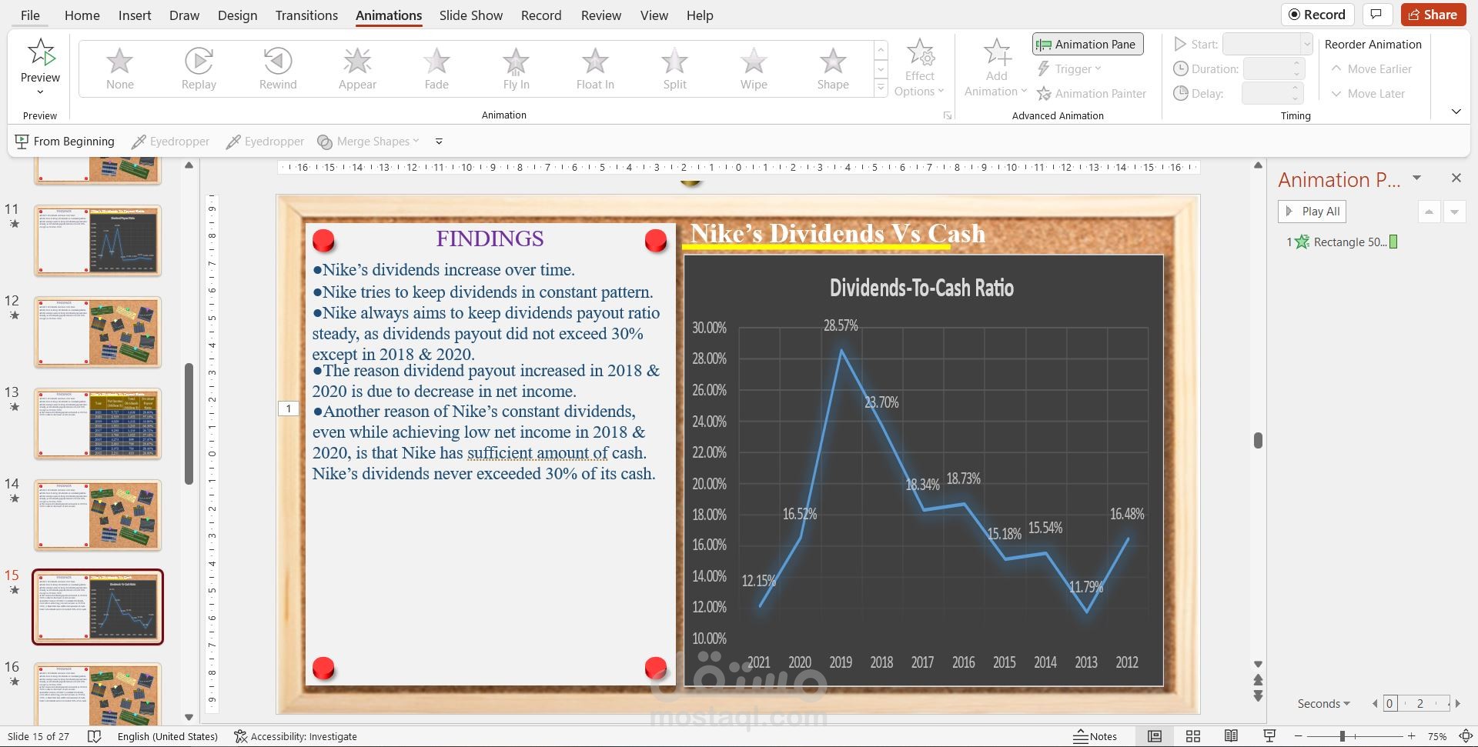Click Play All in Animation Pane
1478x747 pixels.
click(1313, 212)
